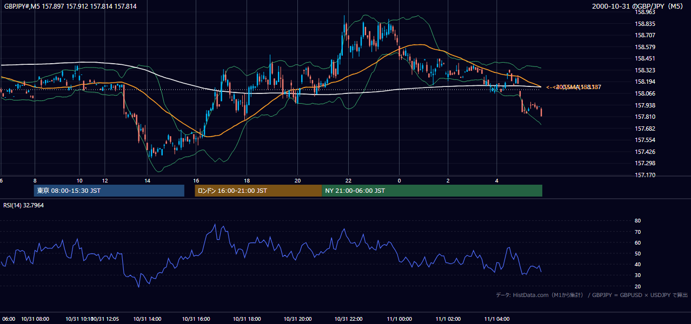
Task: Click RSI scale value 40
Action: (638, 264)
